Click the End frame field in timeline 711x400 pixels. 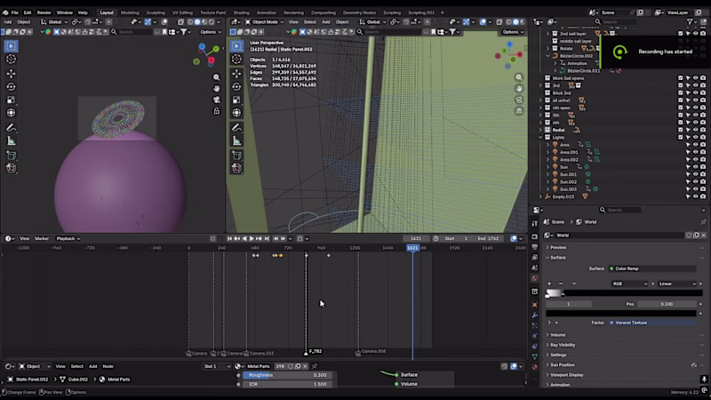point(488,238)
